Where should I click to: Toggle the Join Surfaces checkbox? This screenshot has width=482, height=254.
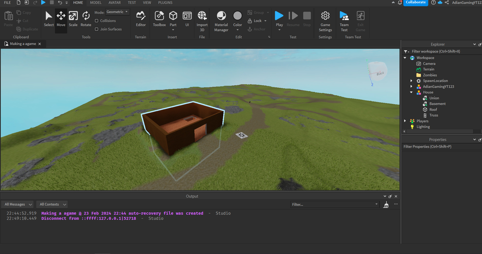click(x=97, y=29)
